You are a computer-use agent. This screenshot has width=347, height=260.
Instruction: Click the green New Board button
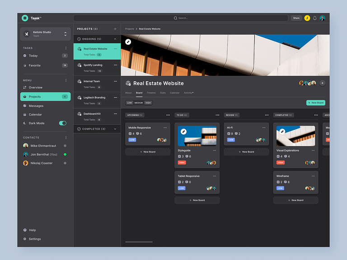(315, 103)
